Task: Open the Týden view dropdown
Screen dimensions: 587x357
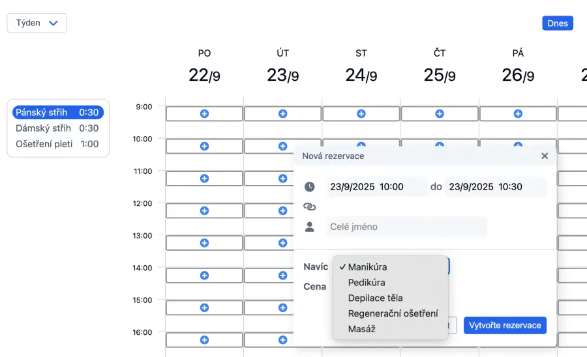Action: point(37,23)
